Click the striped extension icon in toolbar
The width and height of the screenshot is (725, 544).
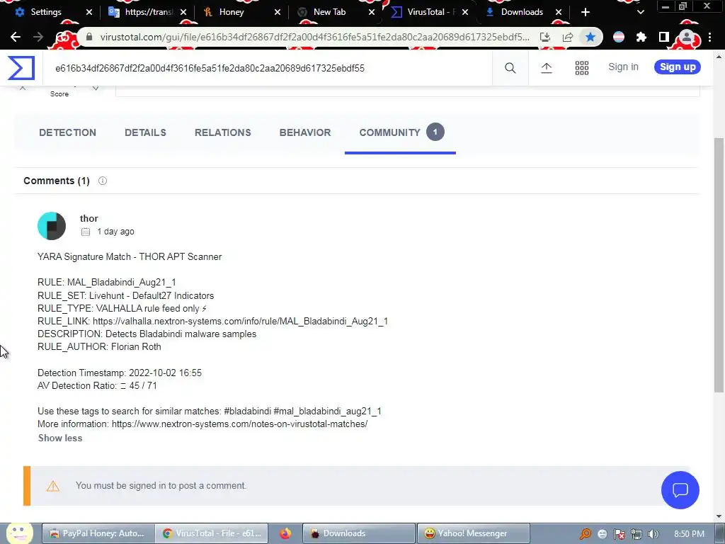(619, 37)
